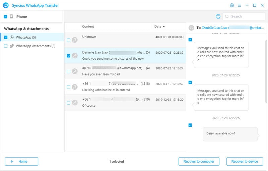Screen dimensions: 268x171
Task: Open the hamburger menu icon
Action: [x=240, y=5]
